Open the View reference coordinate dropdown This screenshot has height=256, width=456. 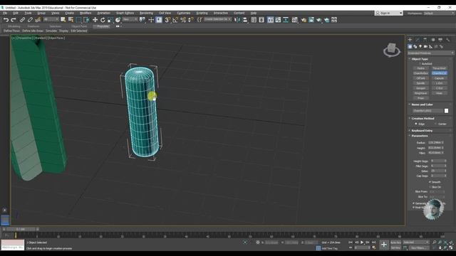pyautogui.click(x=130, y=19)
